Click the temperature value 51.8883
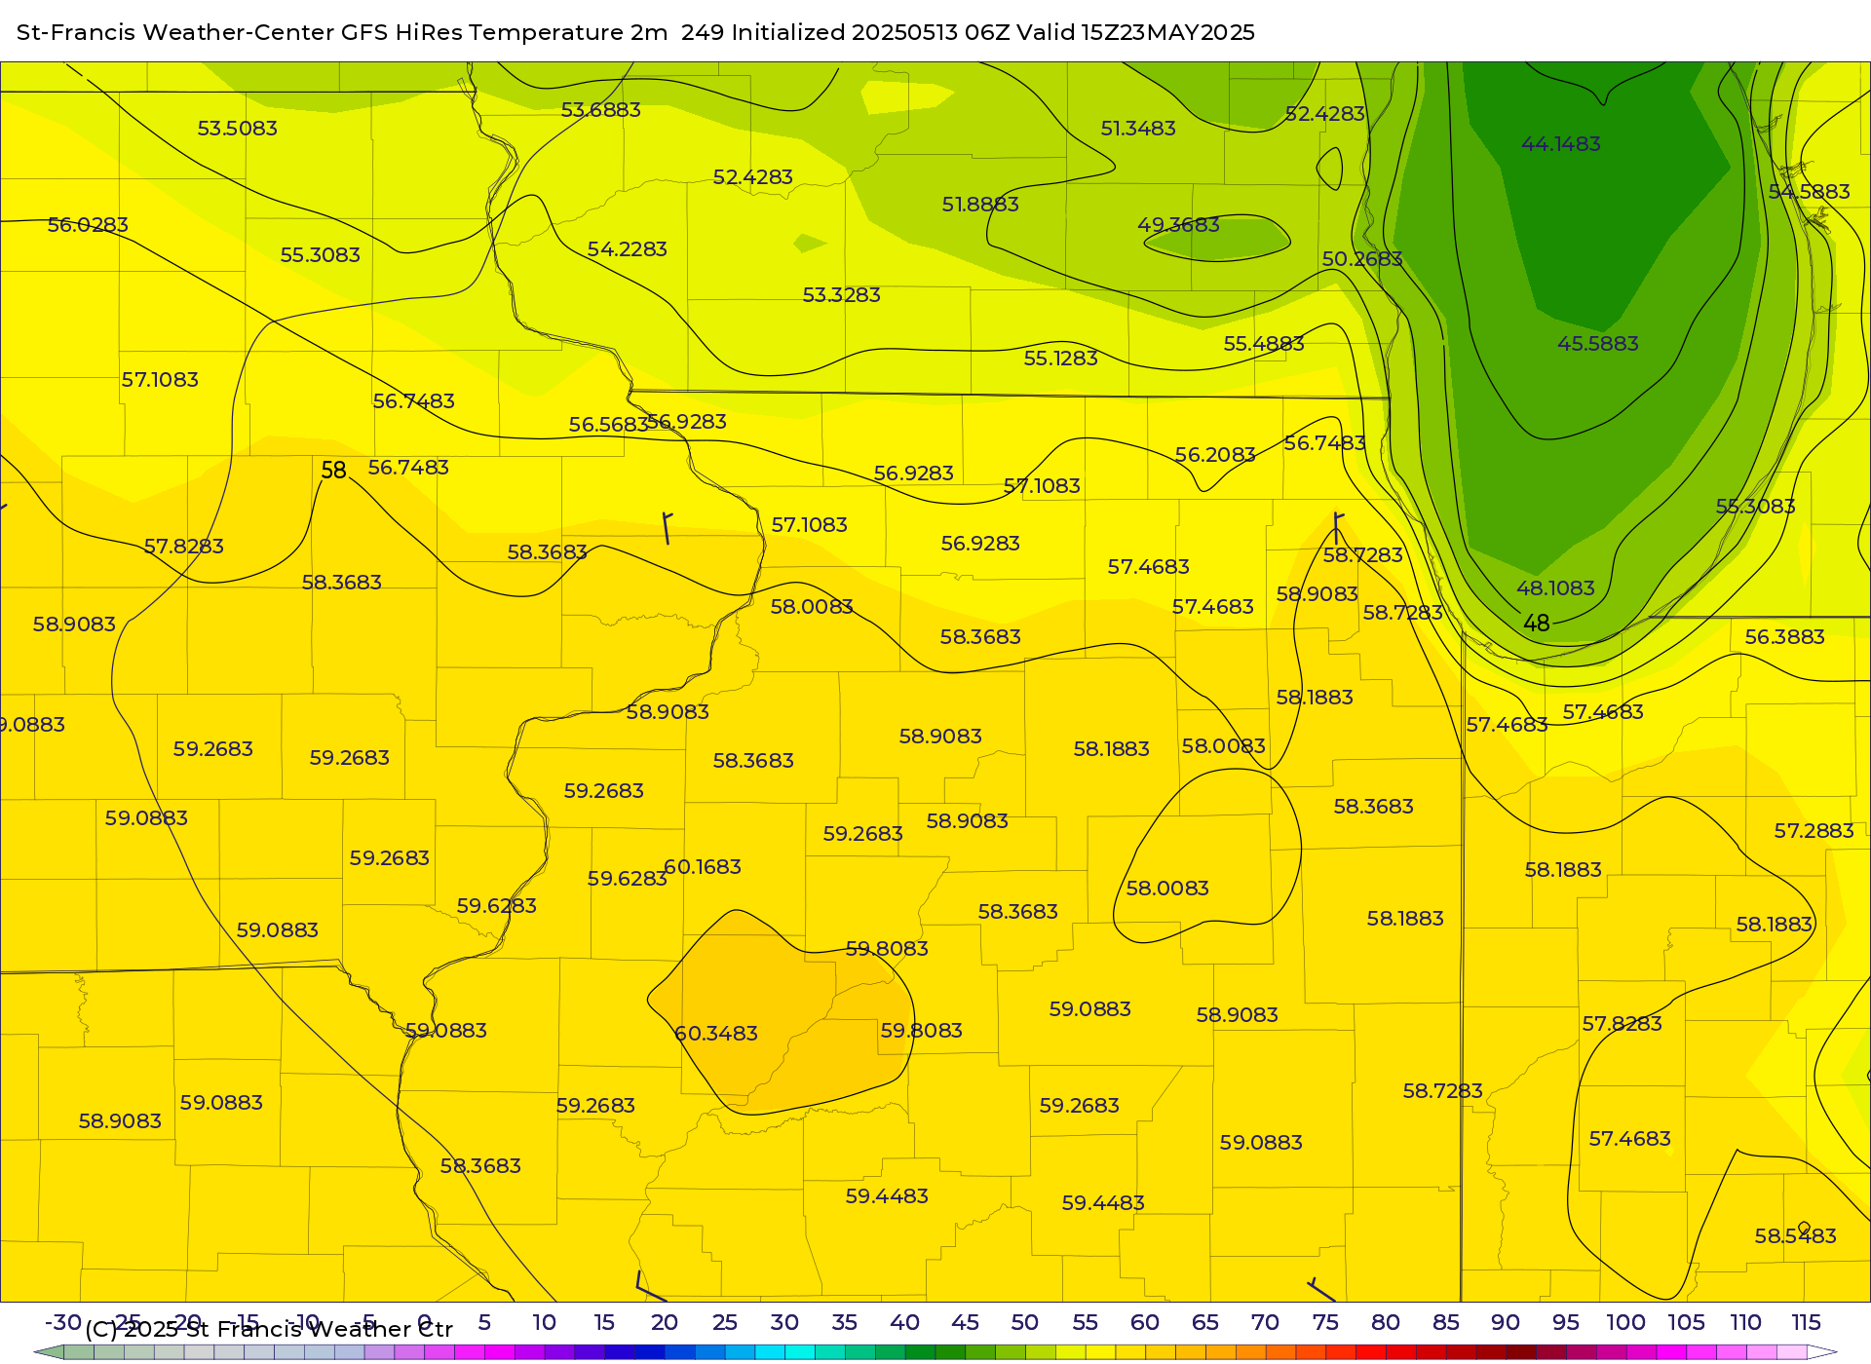This screenshot has width=1871, height=1364. (x=980, y=205)
